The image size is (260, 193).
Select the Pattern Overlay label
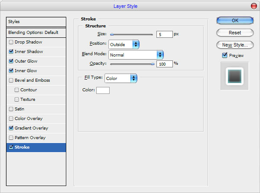(x=30, y=138)
